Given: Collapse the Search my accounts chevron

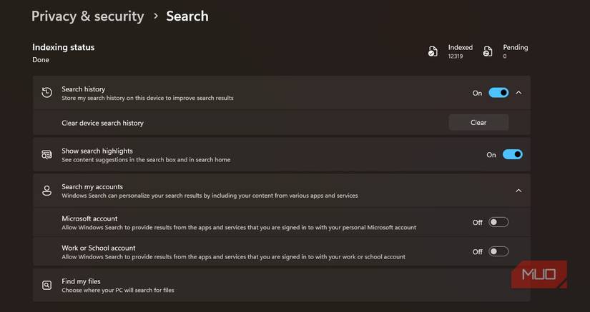Looking at the screenshot, I should pyautogui.click(x=518, y=191).
